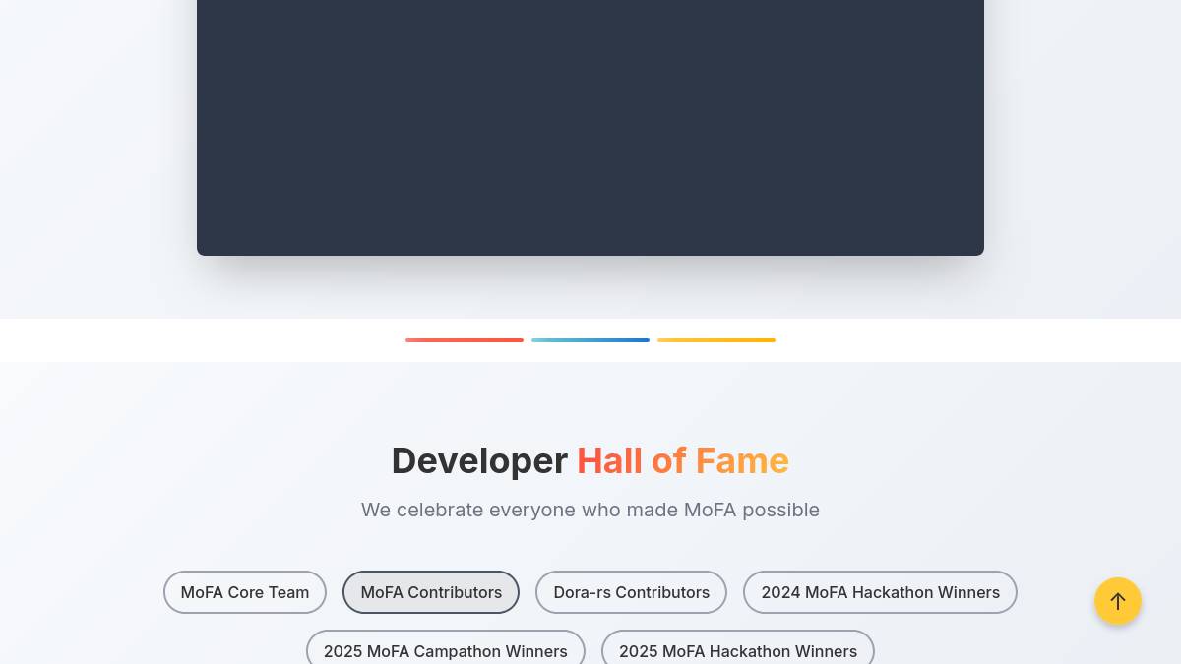1181x664 pixels.
Task: Click the orange "Hall of Fame" text
Action: [x=682, y=461]
